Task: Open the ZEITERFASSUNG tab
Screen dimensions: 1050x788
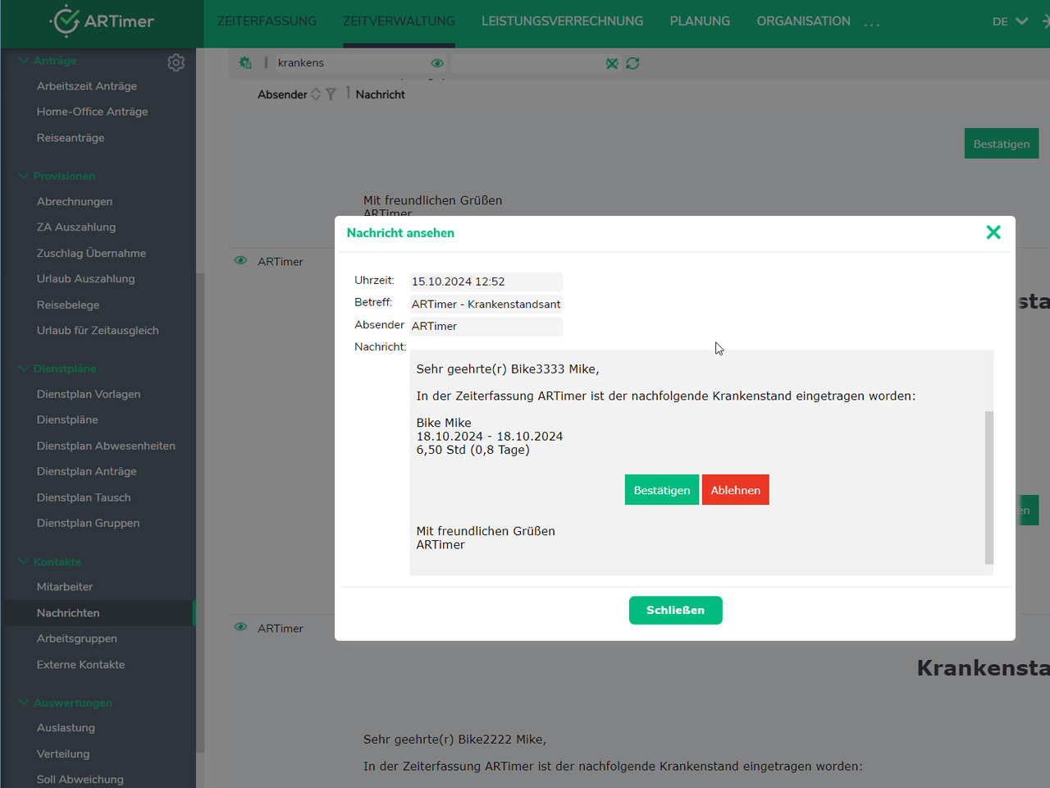Action: (x=267, y=21)
